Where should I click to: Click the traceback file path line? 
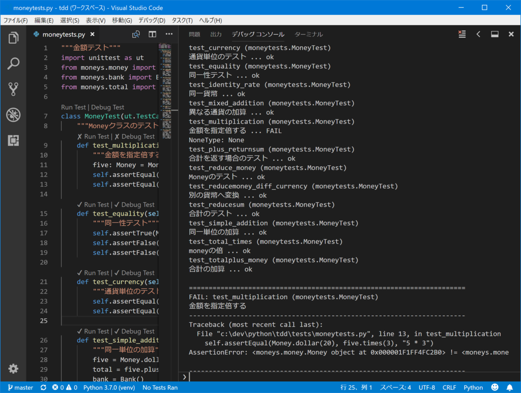[x=349, y=334]
